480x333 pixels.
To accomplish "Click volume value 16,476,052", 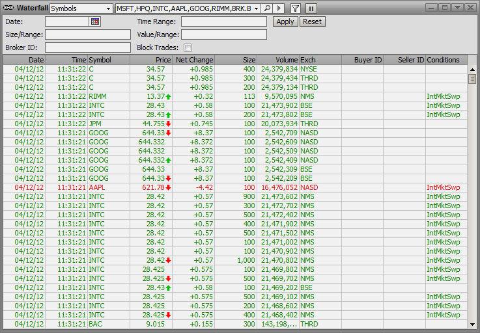I will coord(279,187).
